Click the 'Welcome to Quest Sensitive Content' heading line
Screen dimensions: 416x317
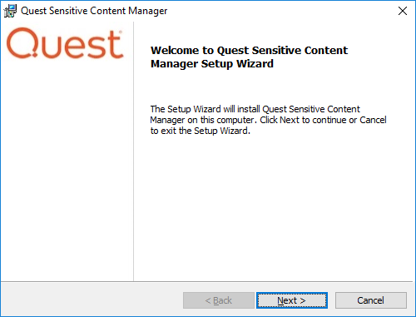(x=249, y=51)
